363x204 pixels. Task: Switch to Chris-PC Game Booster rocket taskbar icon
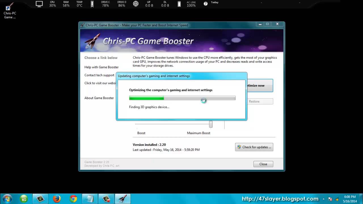[123, 199]
